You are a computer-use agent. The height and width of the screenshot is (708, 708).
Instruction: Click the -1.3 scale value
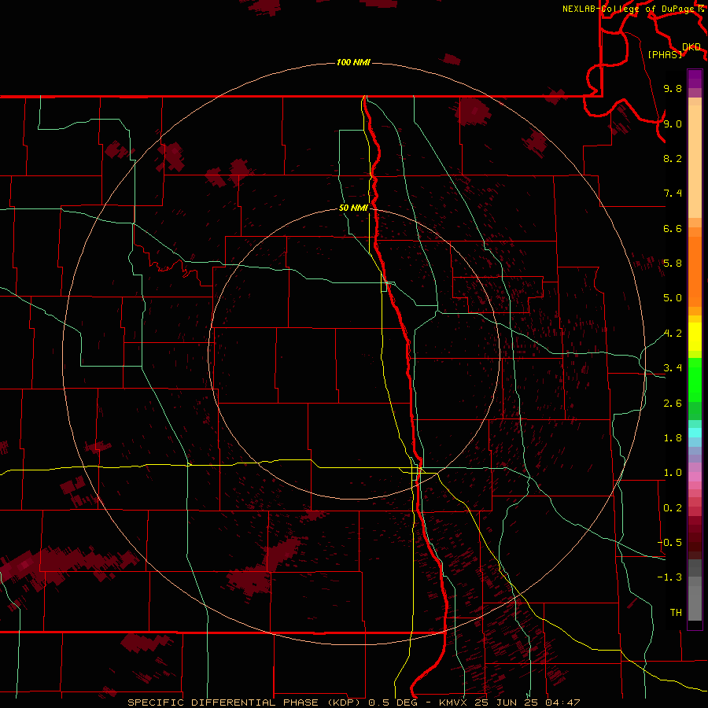tap(669, 577)
